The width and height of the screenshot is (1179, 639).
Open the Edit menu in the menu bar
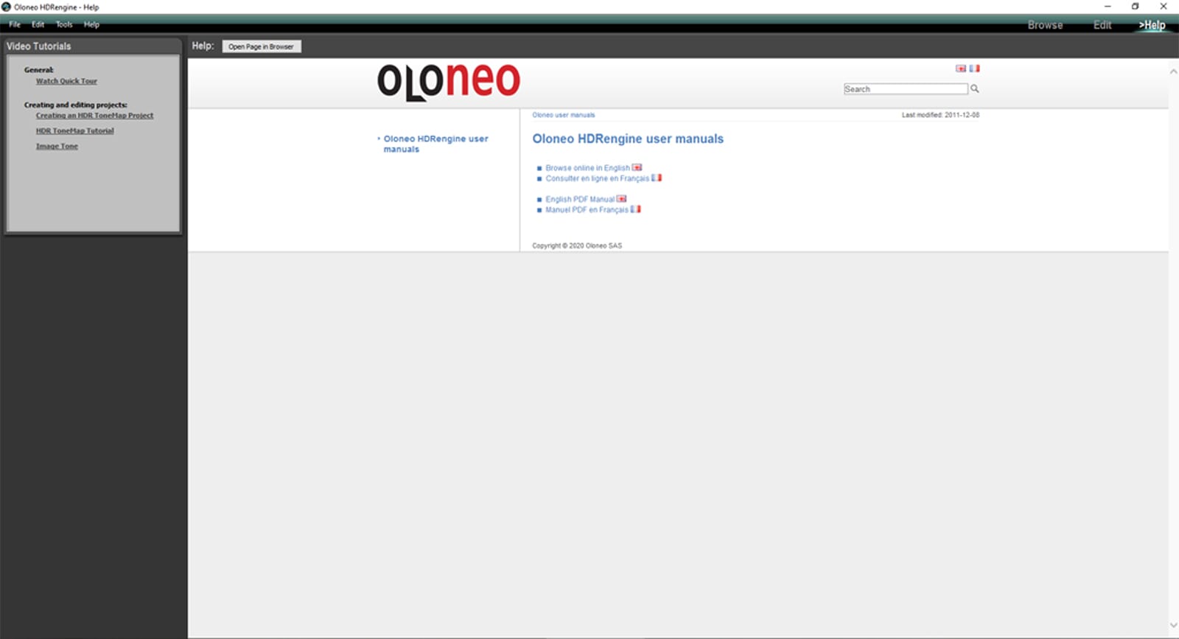[x=38, y=24]
